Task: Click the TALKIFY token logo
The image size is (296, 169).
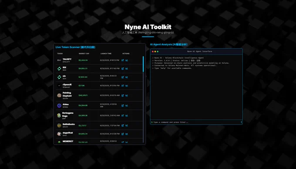Action: click(x=59, y=60)
